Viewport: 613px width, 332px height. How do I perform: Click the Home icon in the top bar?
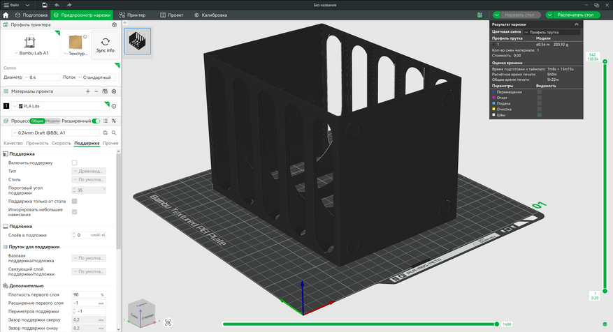pyautogui.click(x=6, y=14)
